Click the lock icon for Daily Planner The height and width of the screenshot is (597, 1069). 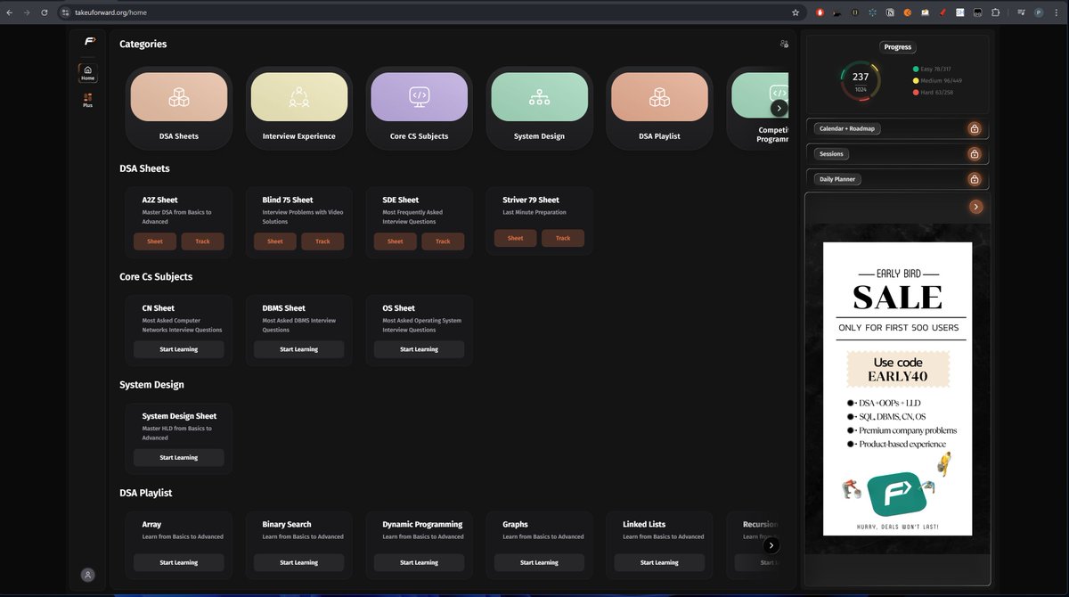point(975,179)
